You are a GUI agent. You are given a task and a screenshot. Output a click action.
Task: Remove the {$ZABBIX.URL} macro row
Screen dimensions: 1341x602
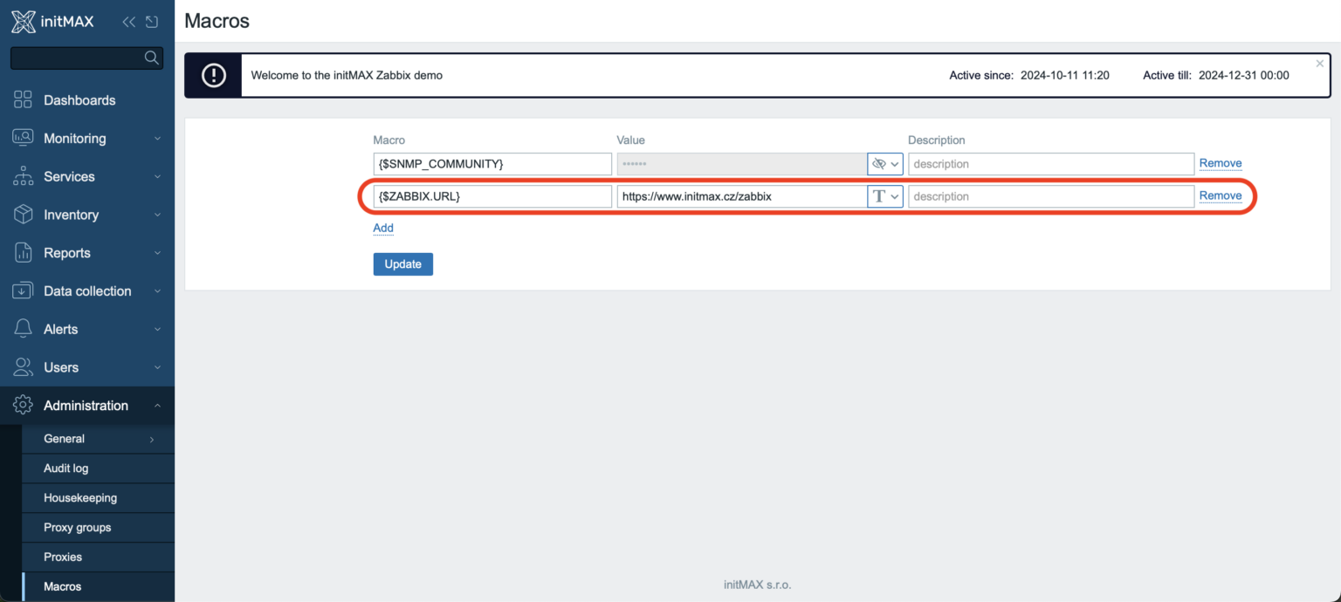1220,195
